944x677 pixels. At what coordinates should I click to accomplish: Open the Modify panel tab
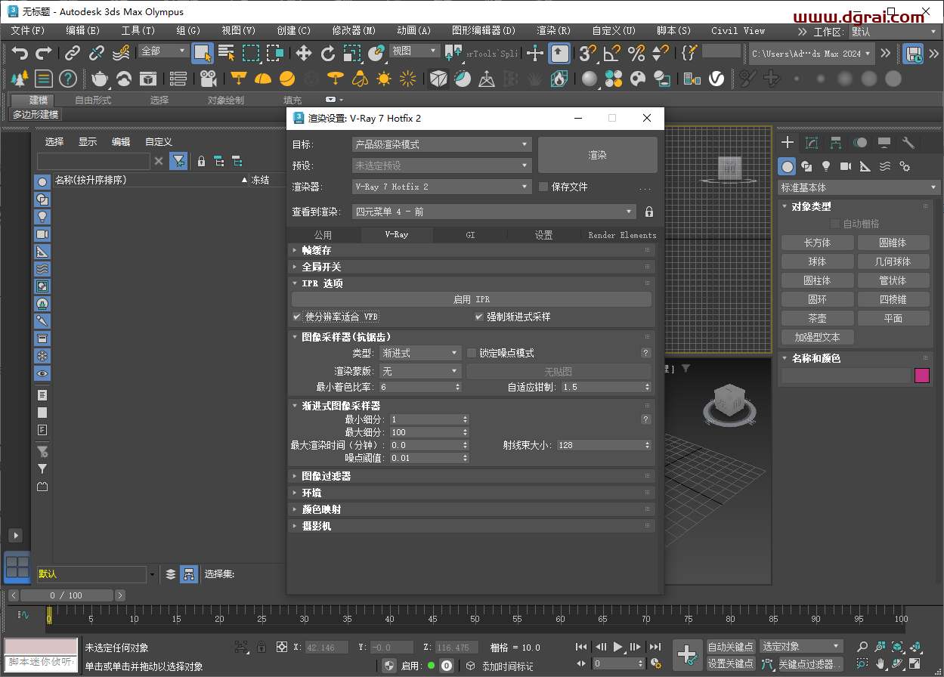click(x=812, y=142)
